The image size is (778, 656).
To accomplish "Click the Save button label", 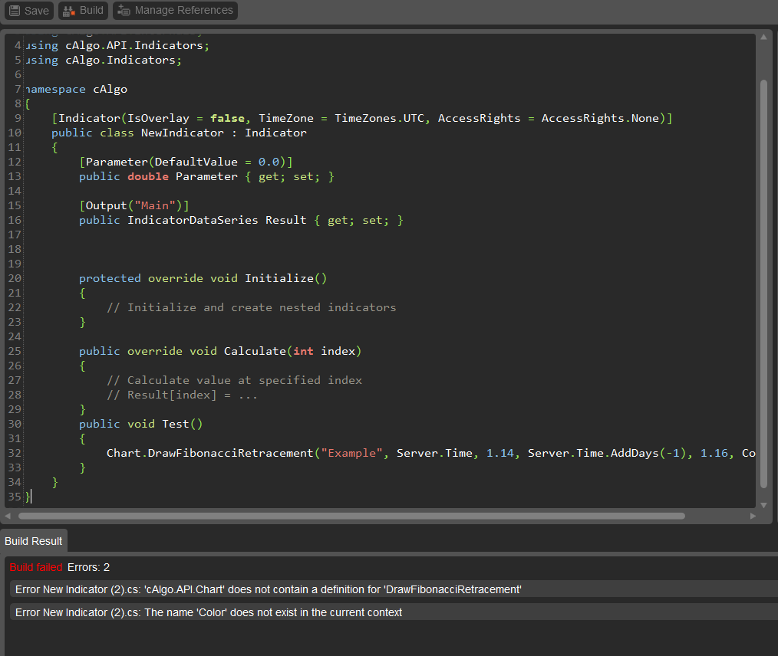I will click(x=37, y=11).
